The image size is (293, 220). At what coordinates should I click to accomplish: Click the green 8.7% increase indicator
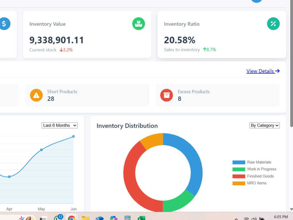tap(209, 50)
